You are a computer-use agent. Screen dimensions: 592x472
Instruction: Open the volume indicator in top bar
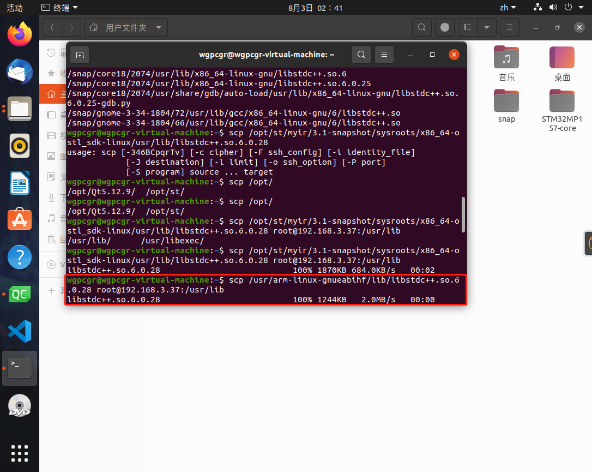tap(553, 7)
